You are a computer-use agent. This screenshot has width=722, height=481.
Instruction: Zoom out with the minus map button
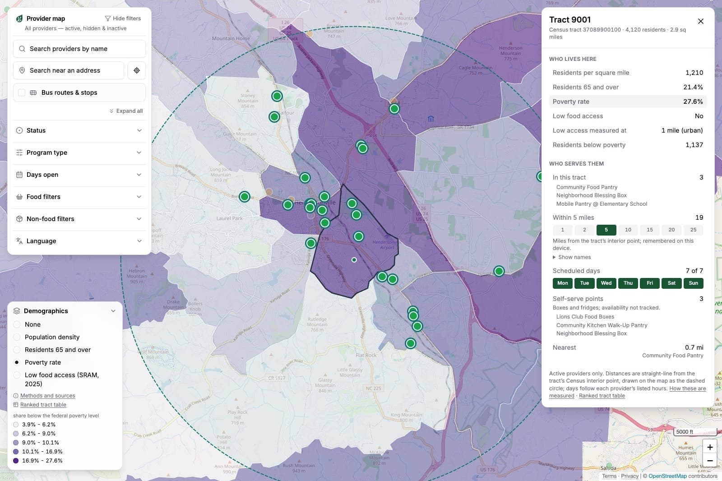710,461
